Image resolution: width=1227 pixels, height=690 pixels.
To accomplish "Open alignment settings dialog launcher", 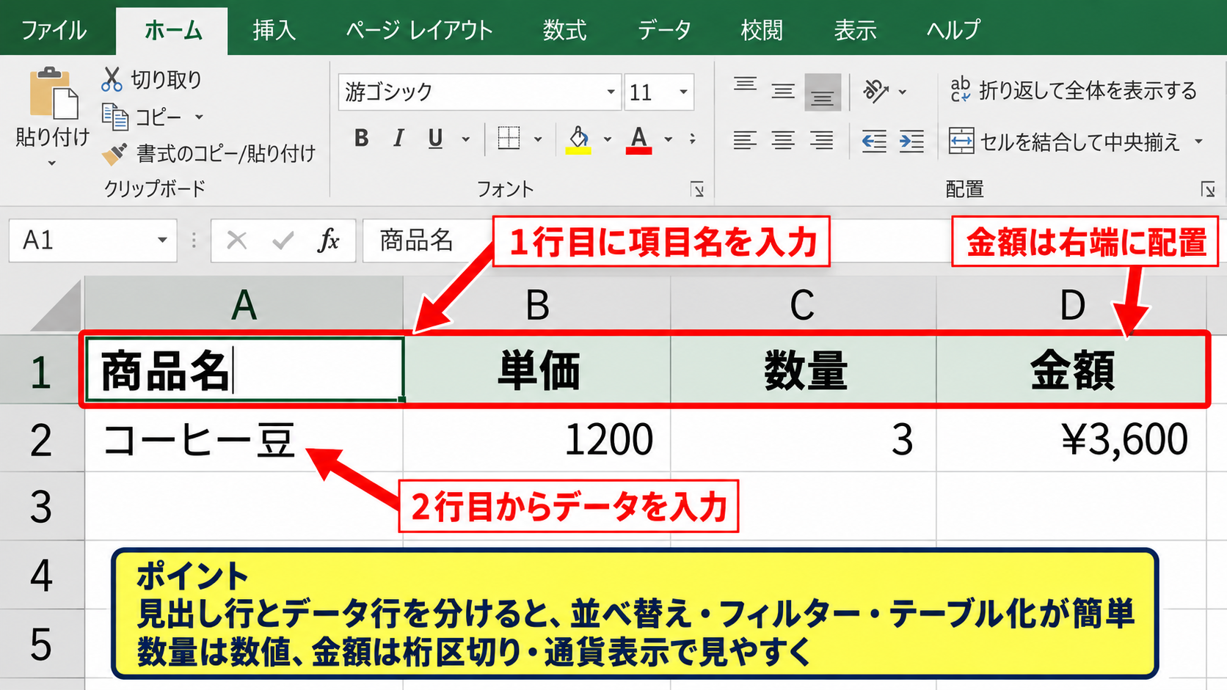I will [1207, 190].
